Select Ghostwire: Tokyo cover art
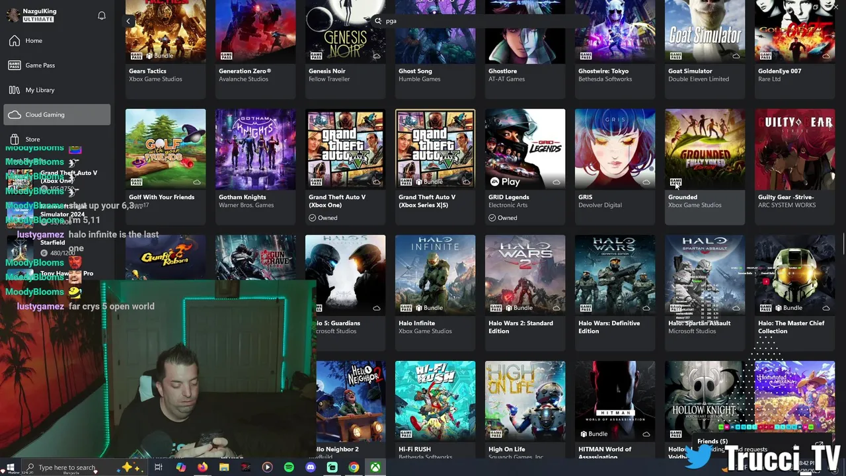Viewport: 846px width, 476px height. (615, 31)
